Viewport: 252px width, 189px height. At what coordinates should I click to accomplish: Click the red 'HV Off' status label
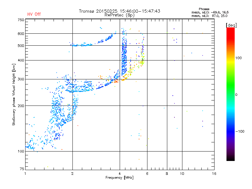34,14
